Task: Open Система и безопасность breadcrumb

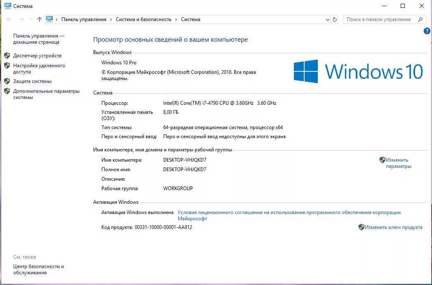Action: pyautogui.click(x=143, y=19)
